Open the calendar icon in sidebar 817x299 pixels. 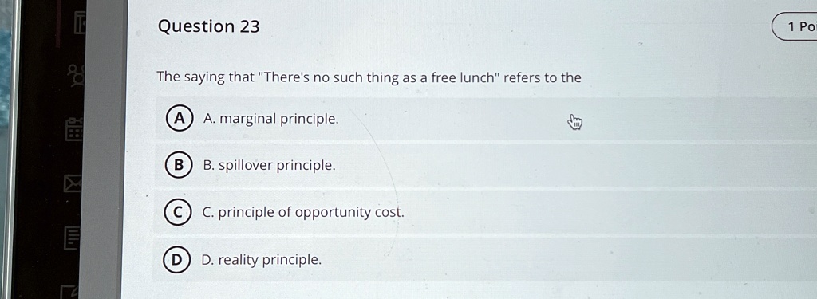click(74, 128)
